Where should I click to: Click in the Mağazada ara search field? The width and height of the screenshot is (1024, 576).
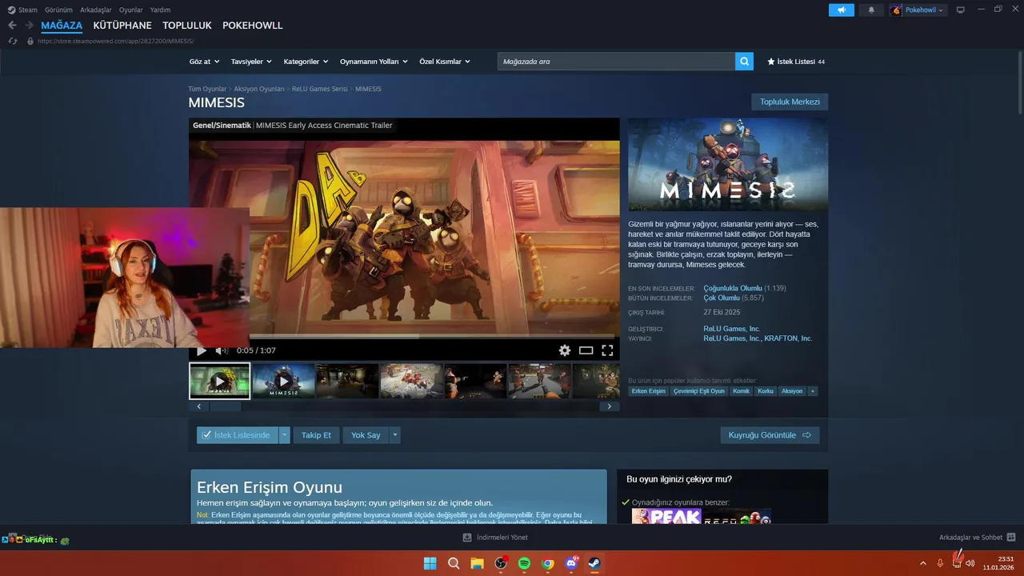click(x=616, y=62)
